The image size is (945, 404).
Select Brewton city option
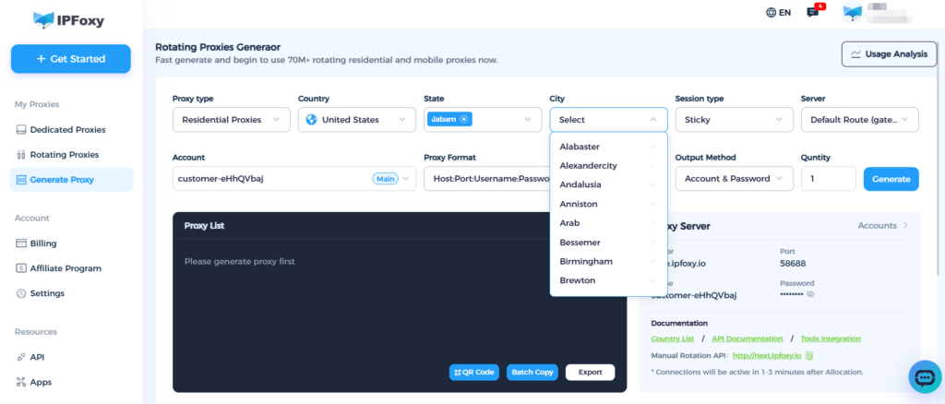point(609,280)
